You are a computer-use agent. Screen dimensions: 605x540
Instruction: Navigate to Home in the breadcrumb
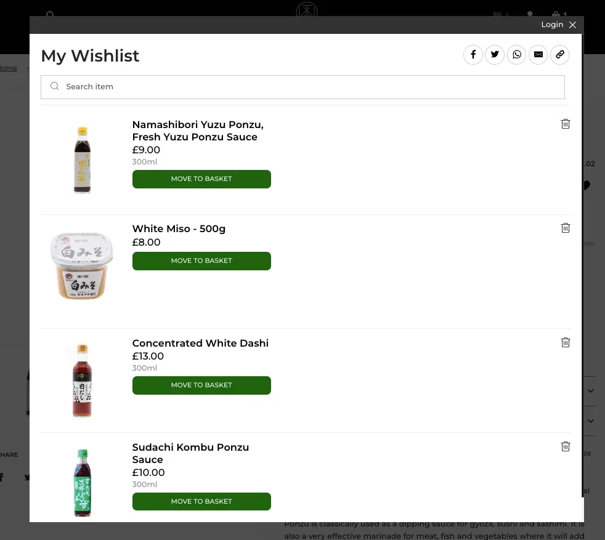tap(8, 68)
